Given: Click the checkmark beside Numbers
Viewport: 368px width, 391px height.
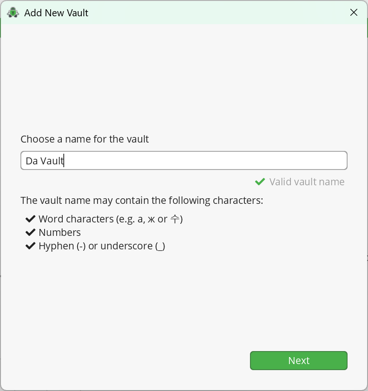Looking at the screenshot, I should tap(31, 232).
